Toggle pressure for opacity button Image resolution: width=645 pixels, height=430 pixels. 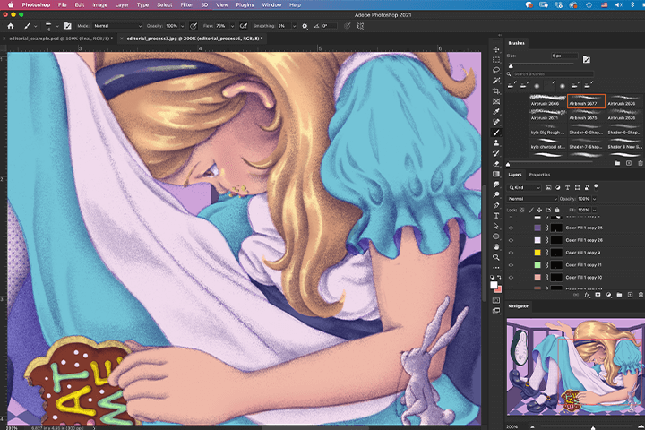(x=193, y=26)
